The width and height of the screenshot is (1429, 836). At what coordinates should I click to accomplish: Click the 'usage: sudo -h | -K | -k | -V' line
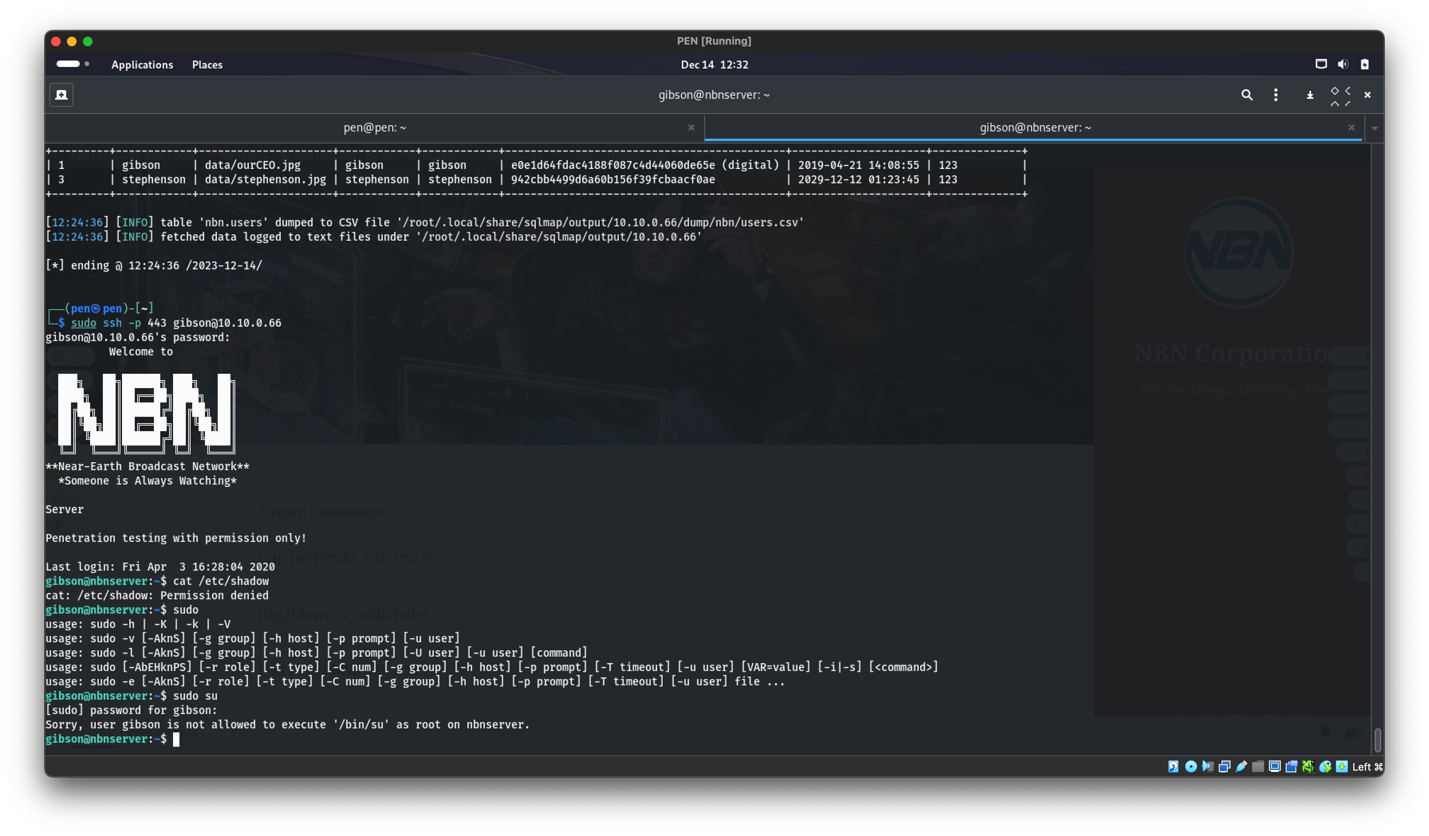click(x=138, y=624)
